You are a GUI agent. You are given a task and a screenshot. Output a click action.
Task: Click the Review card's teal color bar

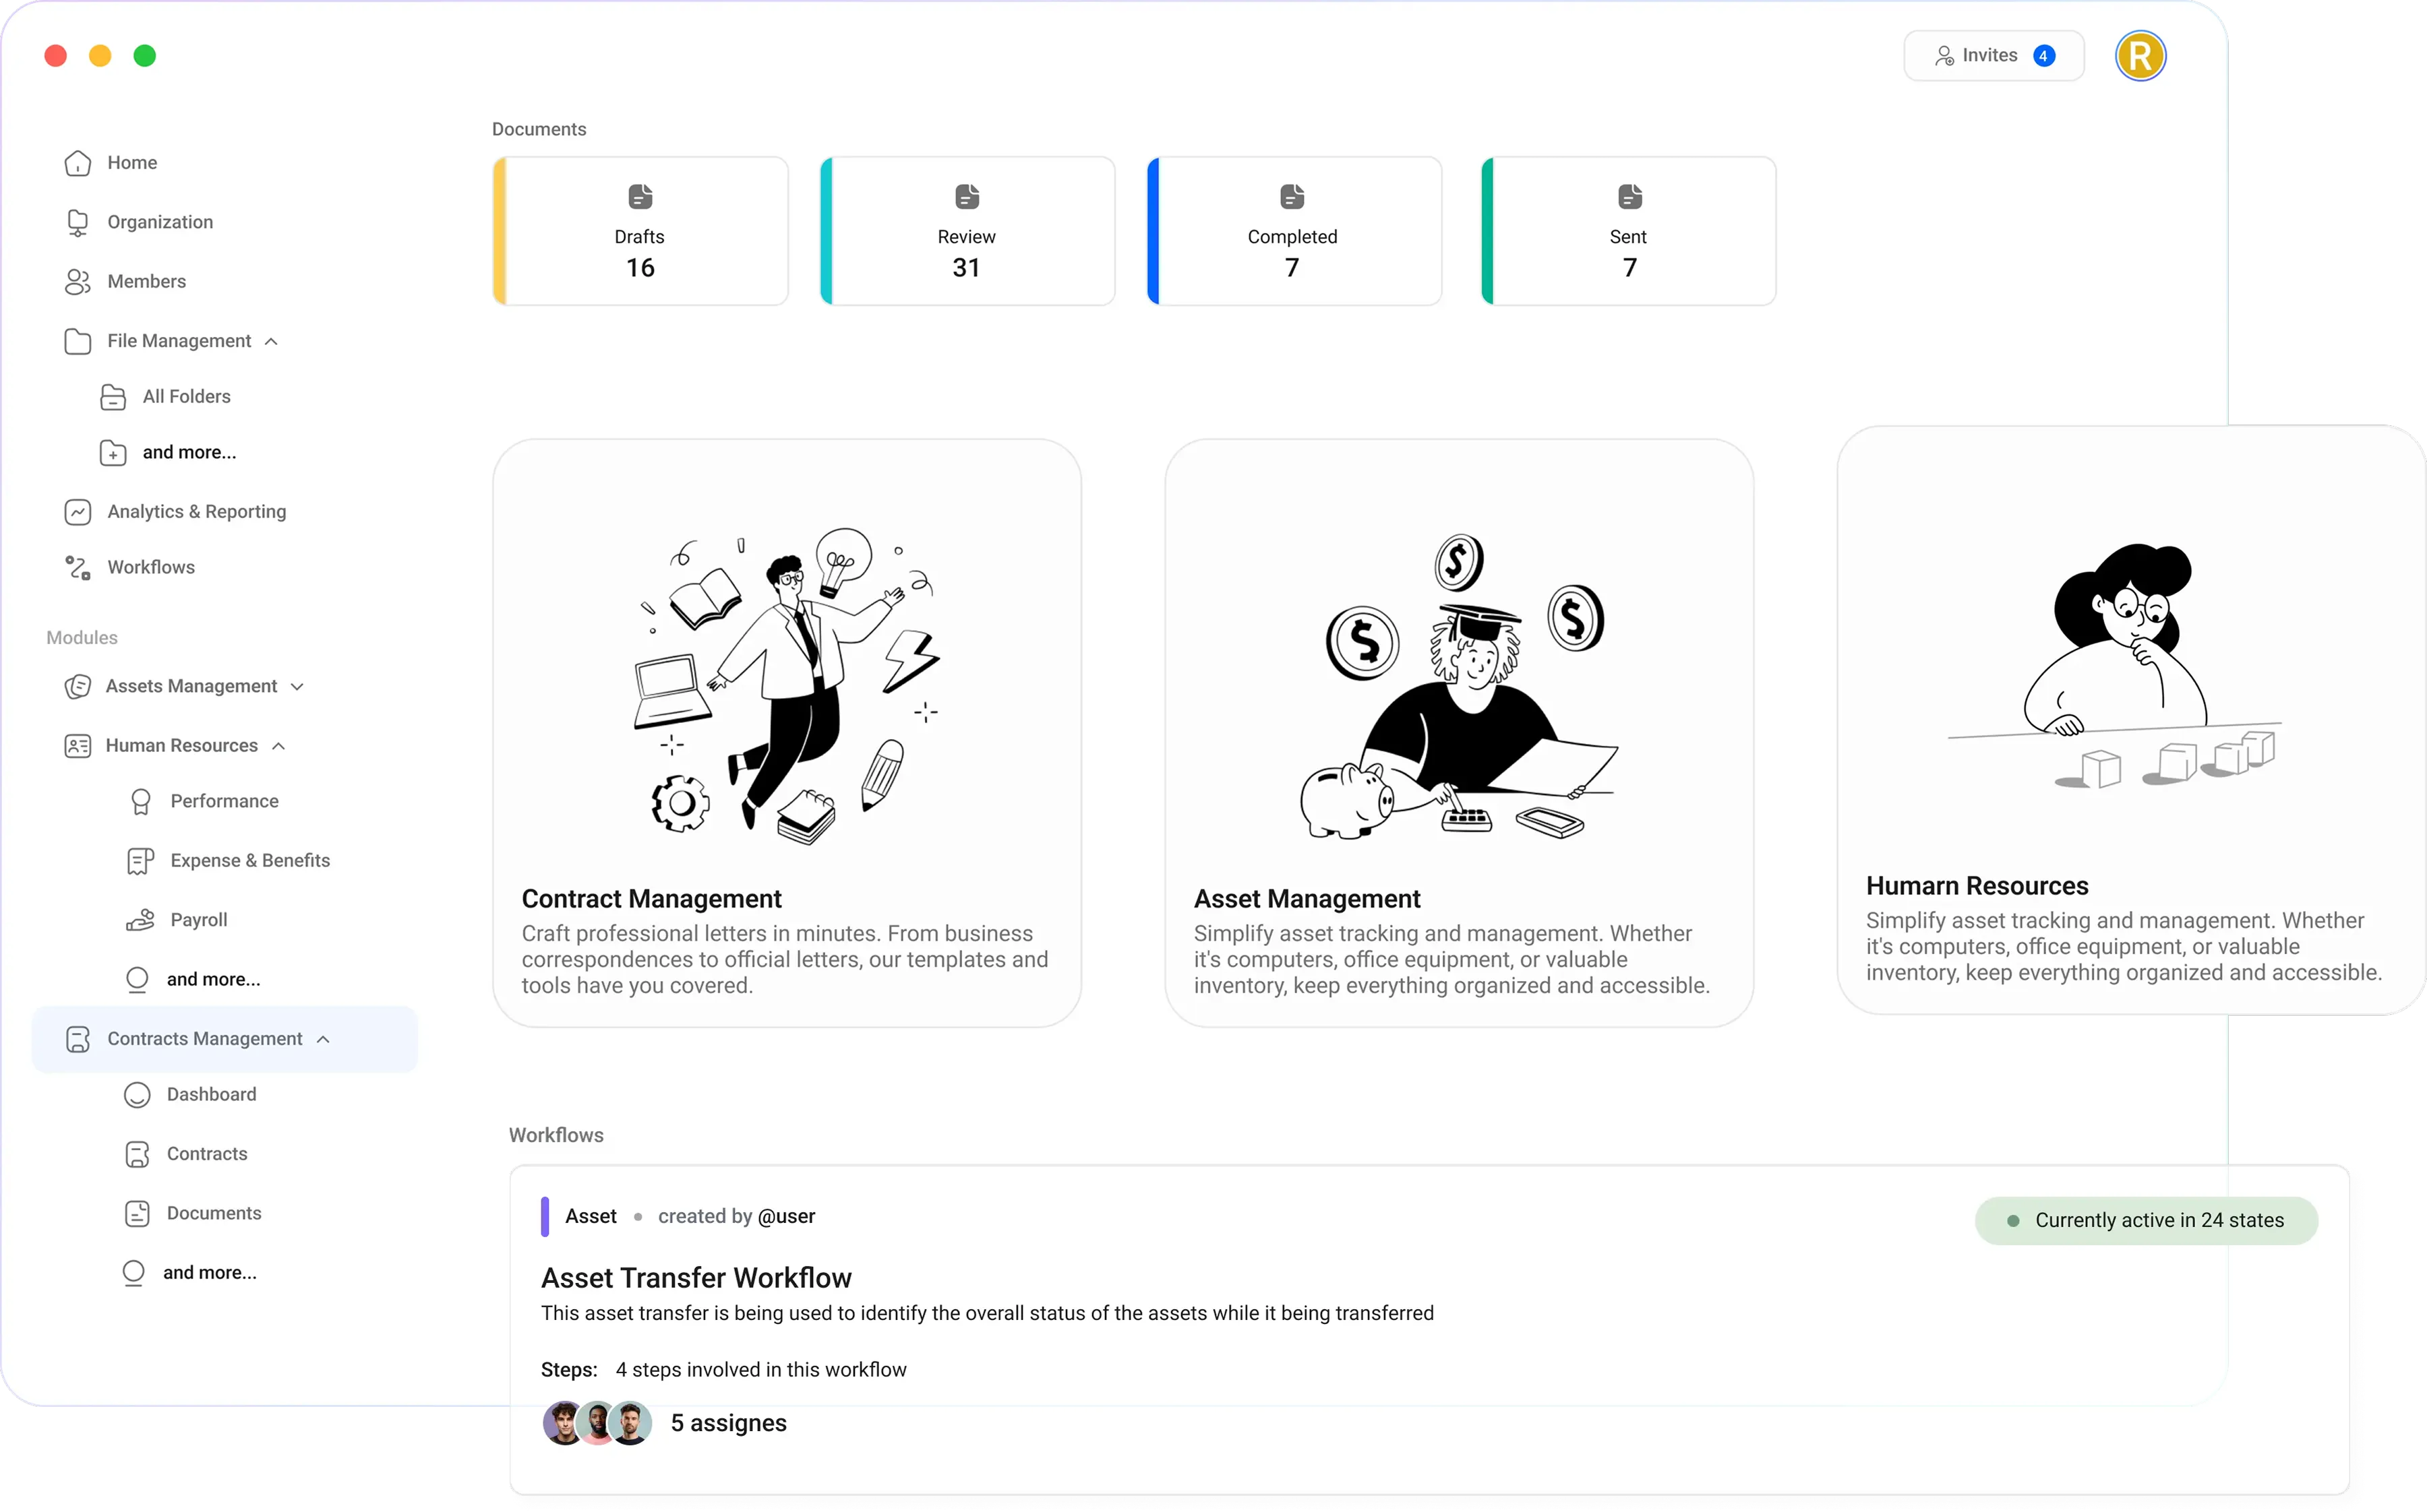[x=827, y=231]
